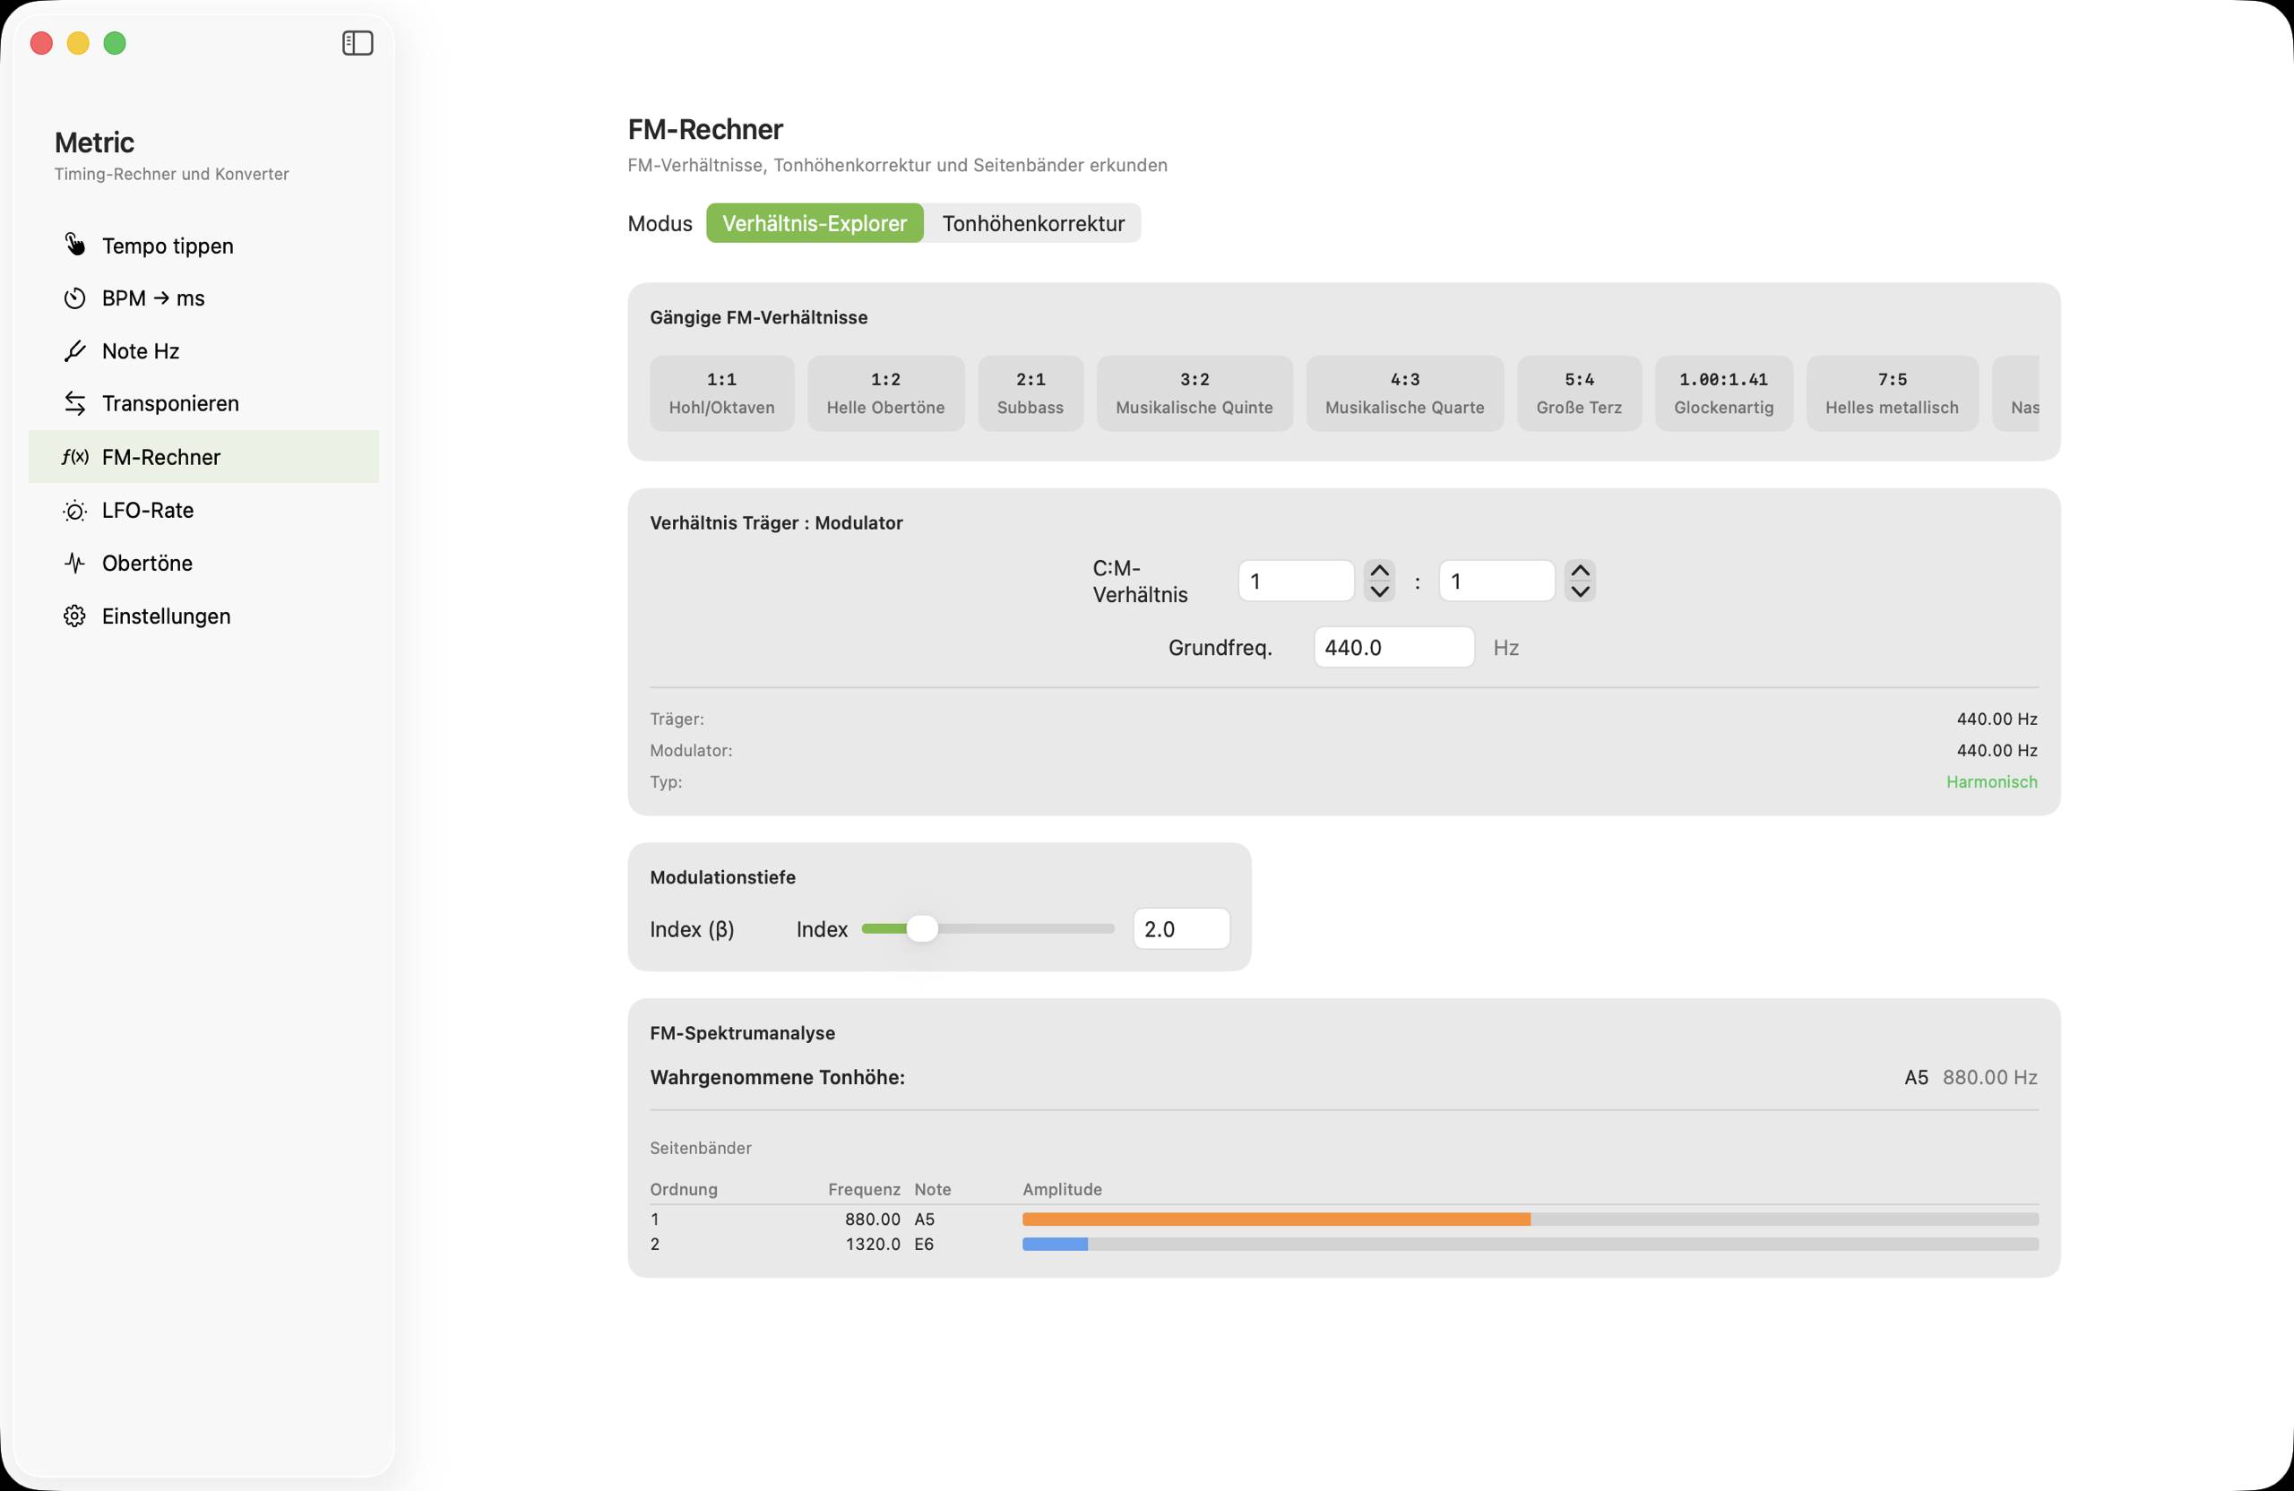Click the Grundfreq. 440.0 input field
2294x1491 pixels.
[x=1393, y=648]
